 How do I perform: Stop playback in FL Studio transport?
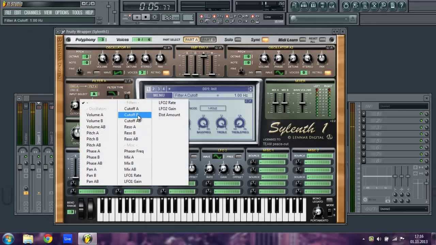pos(145,17)
